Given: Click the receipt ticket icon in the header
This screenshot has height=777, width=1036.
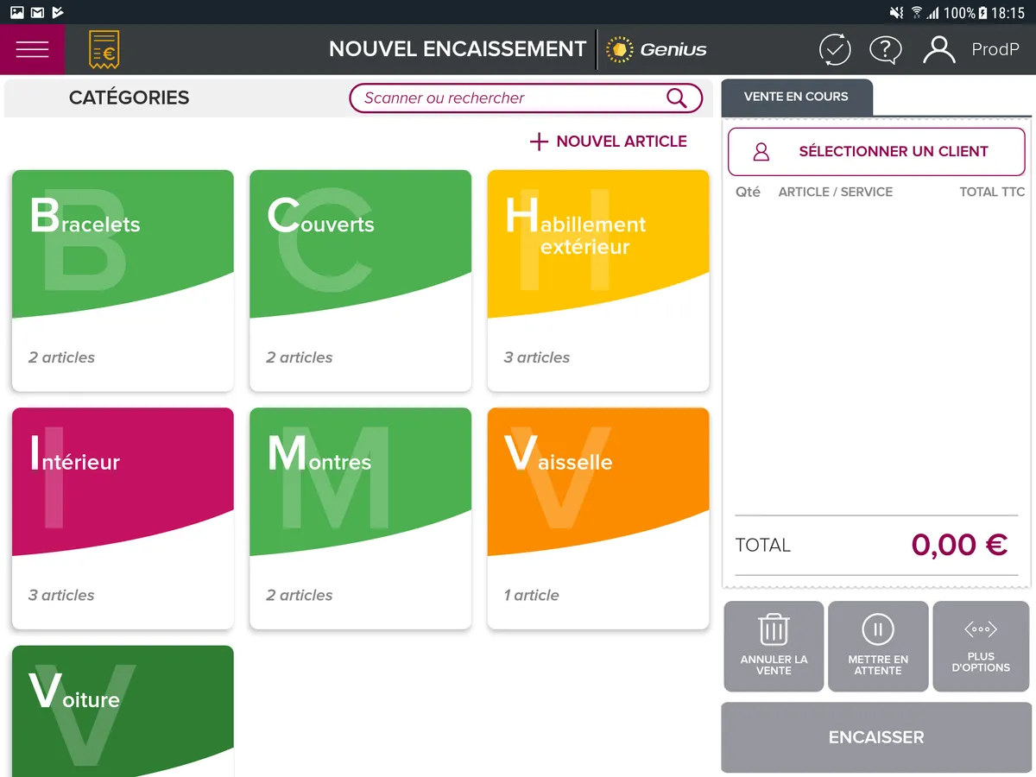Looking at the screenshot, I should pos(104,49).
